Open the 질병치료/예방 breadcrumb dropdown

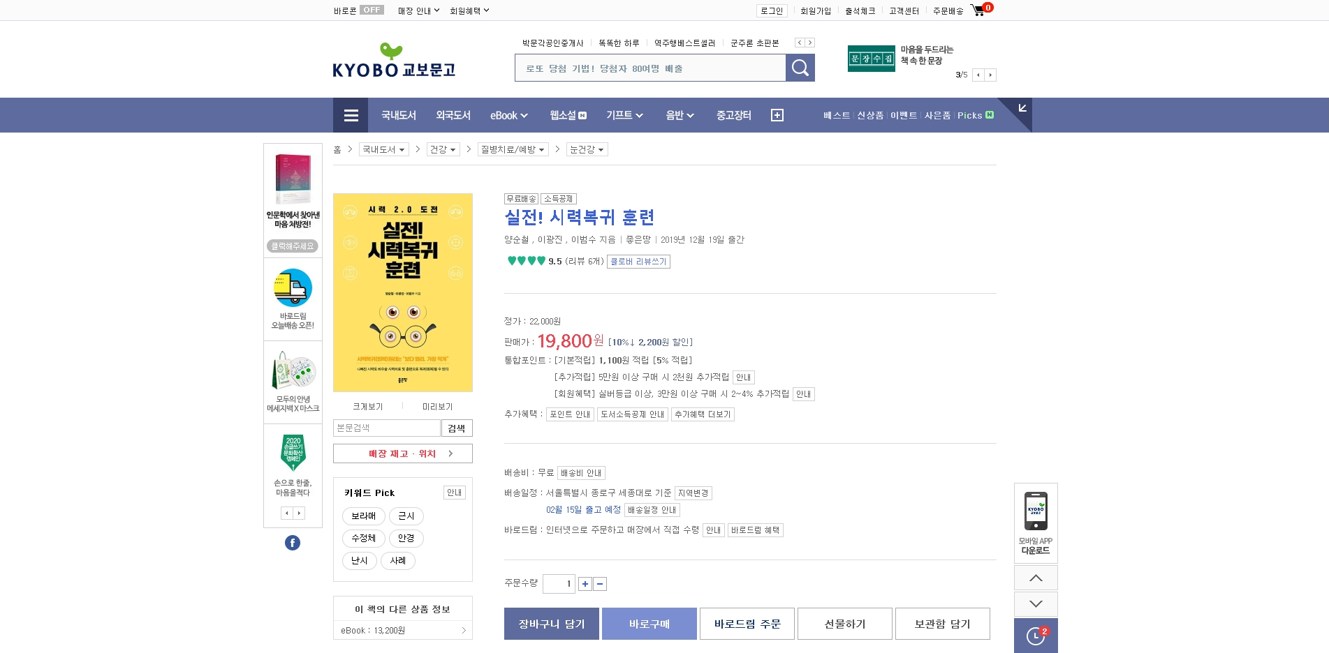coord(513,149)
